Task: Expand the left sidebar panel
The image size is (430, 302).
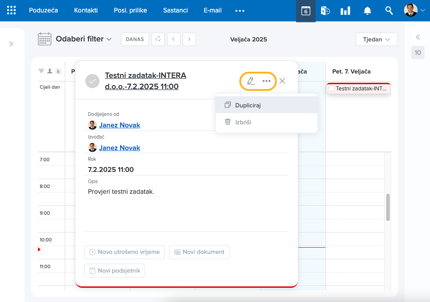Action: (11, 44)
